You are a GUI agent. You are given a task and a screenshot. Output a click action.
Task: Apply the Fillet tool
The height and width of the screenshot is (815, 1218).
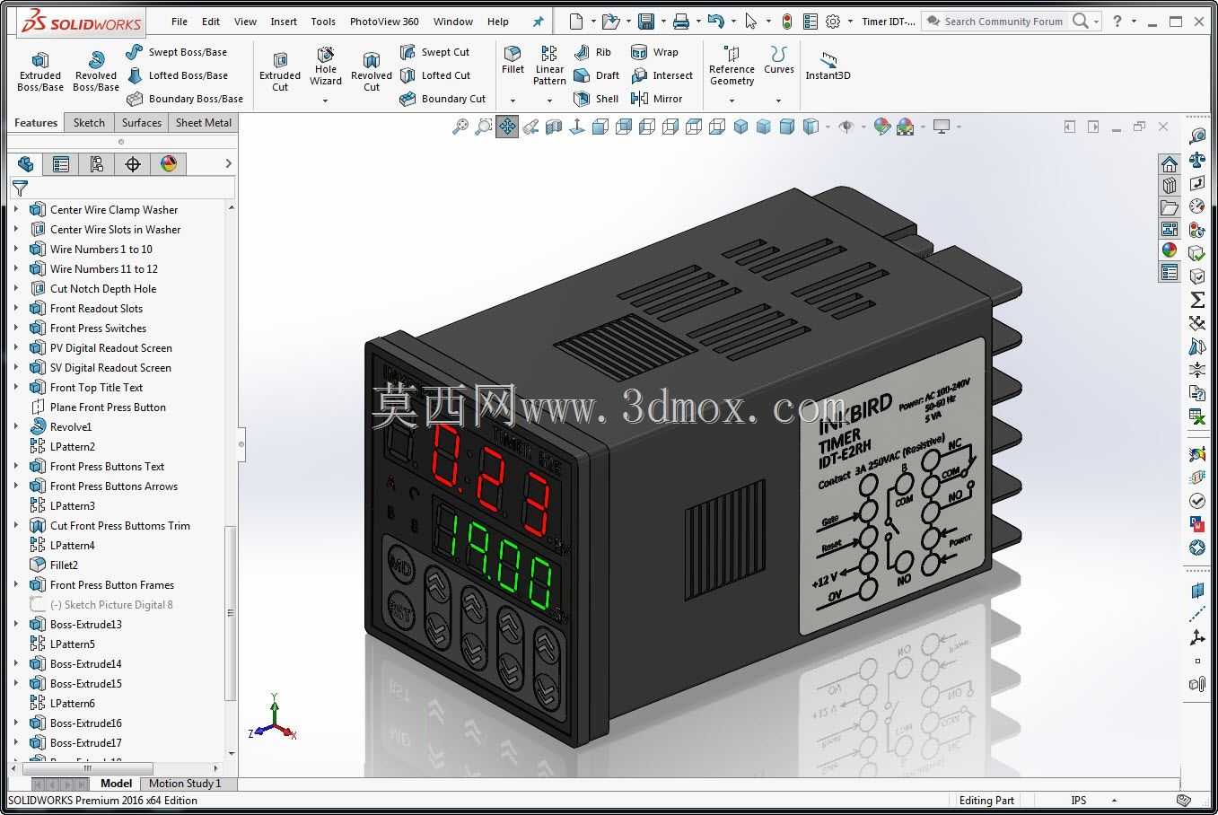[513, 60]
